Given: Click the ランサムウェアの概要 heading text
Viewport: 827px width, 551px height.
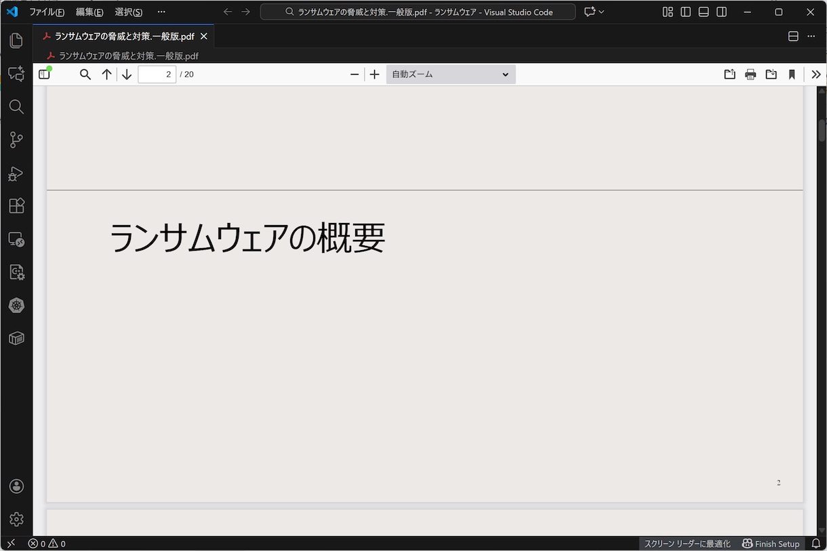Looking at the screenshot, I should (x=247, y=238).
